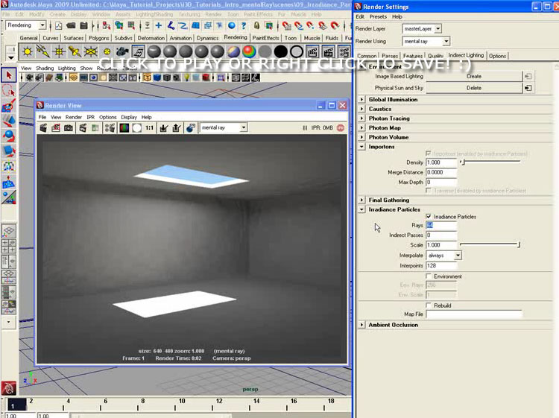Click the redo previous render clapperboard icon
Image resolution: width=559 pixels, height=418 pixels.
[44, 128]
